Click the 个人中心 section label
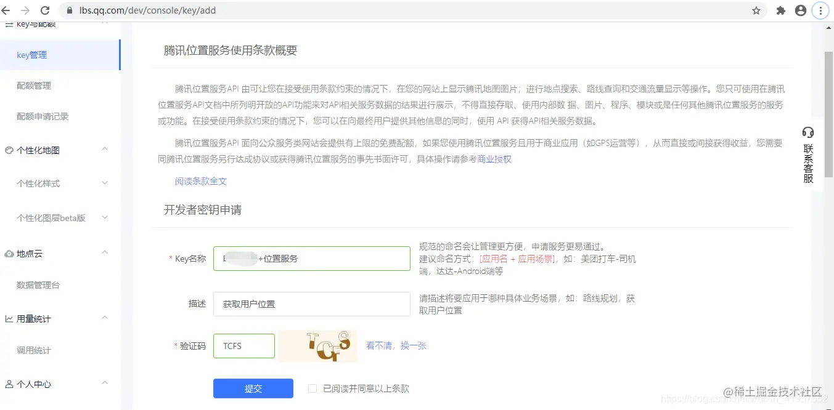This screenshot has height=410, width=834. [34, 384]
